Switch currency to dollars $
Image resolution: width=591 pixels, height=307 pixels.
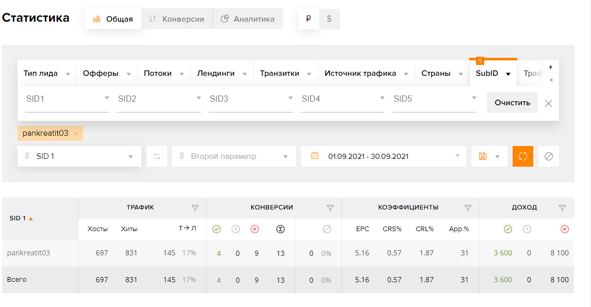click(x=329, y=19)
